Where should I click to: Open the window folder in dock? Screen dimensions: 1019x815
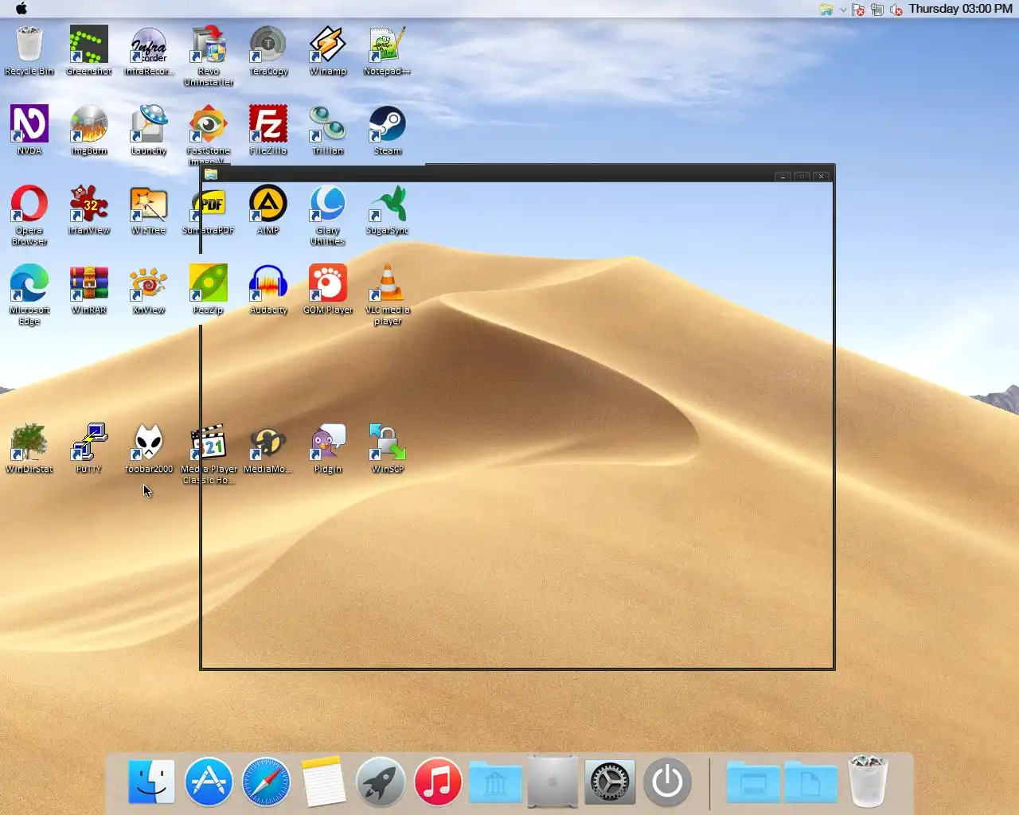pyautogui.click(x=753, y=782)
